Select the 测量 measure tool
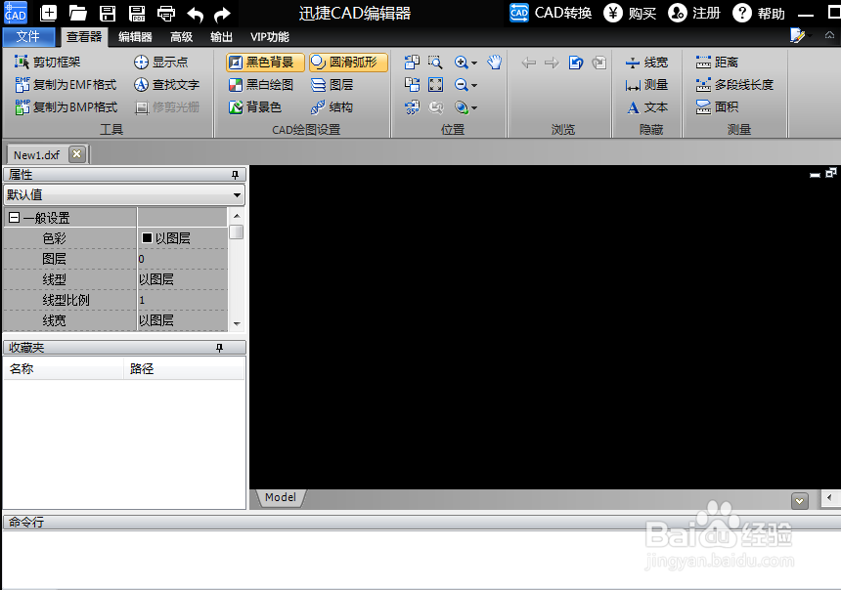 tap(646, 85)
